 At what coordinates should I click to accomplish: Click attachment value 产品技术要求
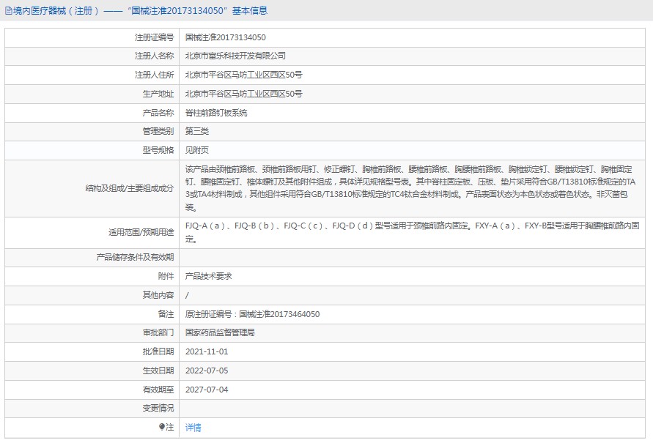click(209, 276)
